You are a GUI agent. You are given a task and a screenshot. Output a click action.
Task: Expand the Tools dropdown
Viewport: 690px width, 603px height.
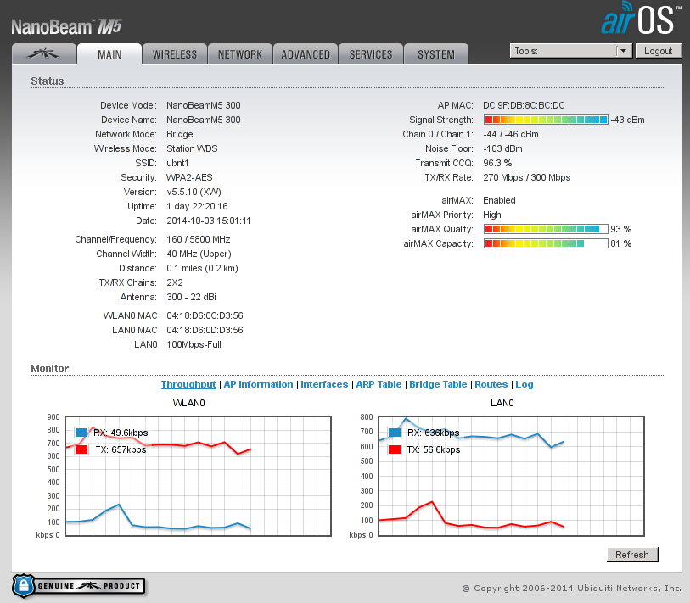point(570,51)
